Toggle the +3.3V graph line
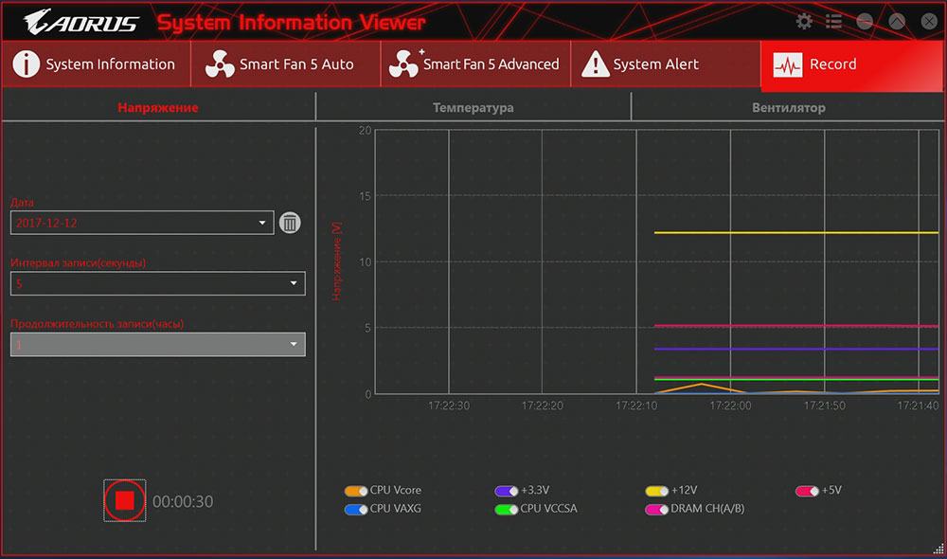The height and width of the screenshot is (559, 947). click(506, 491)
